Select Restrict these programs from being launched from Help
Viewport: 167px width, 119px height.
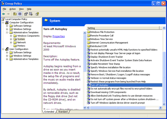(118, 81)
